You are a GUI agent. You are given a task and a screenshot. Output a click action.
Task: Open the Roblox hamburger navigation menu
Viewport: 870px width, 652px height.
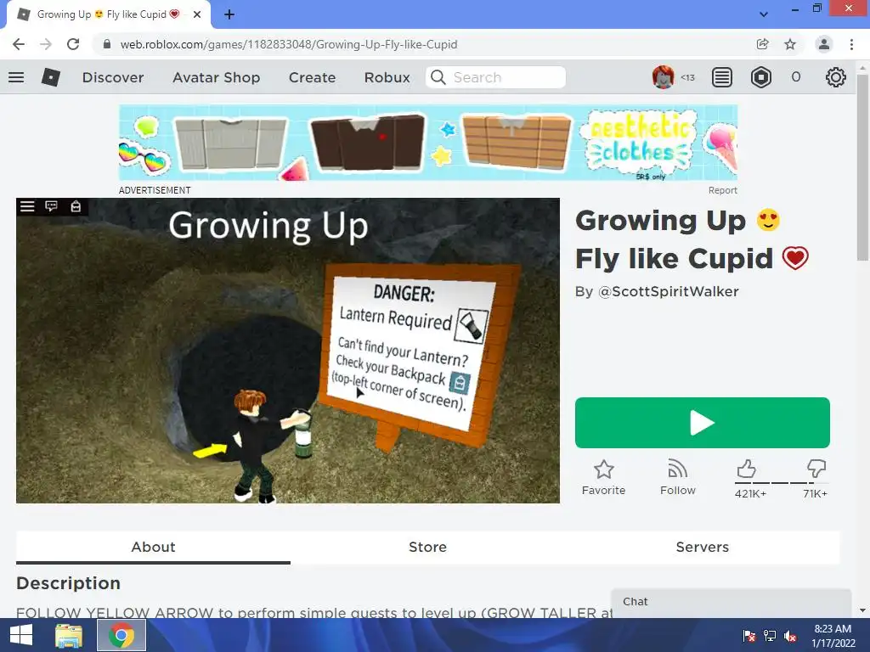(16, 77)
